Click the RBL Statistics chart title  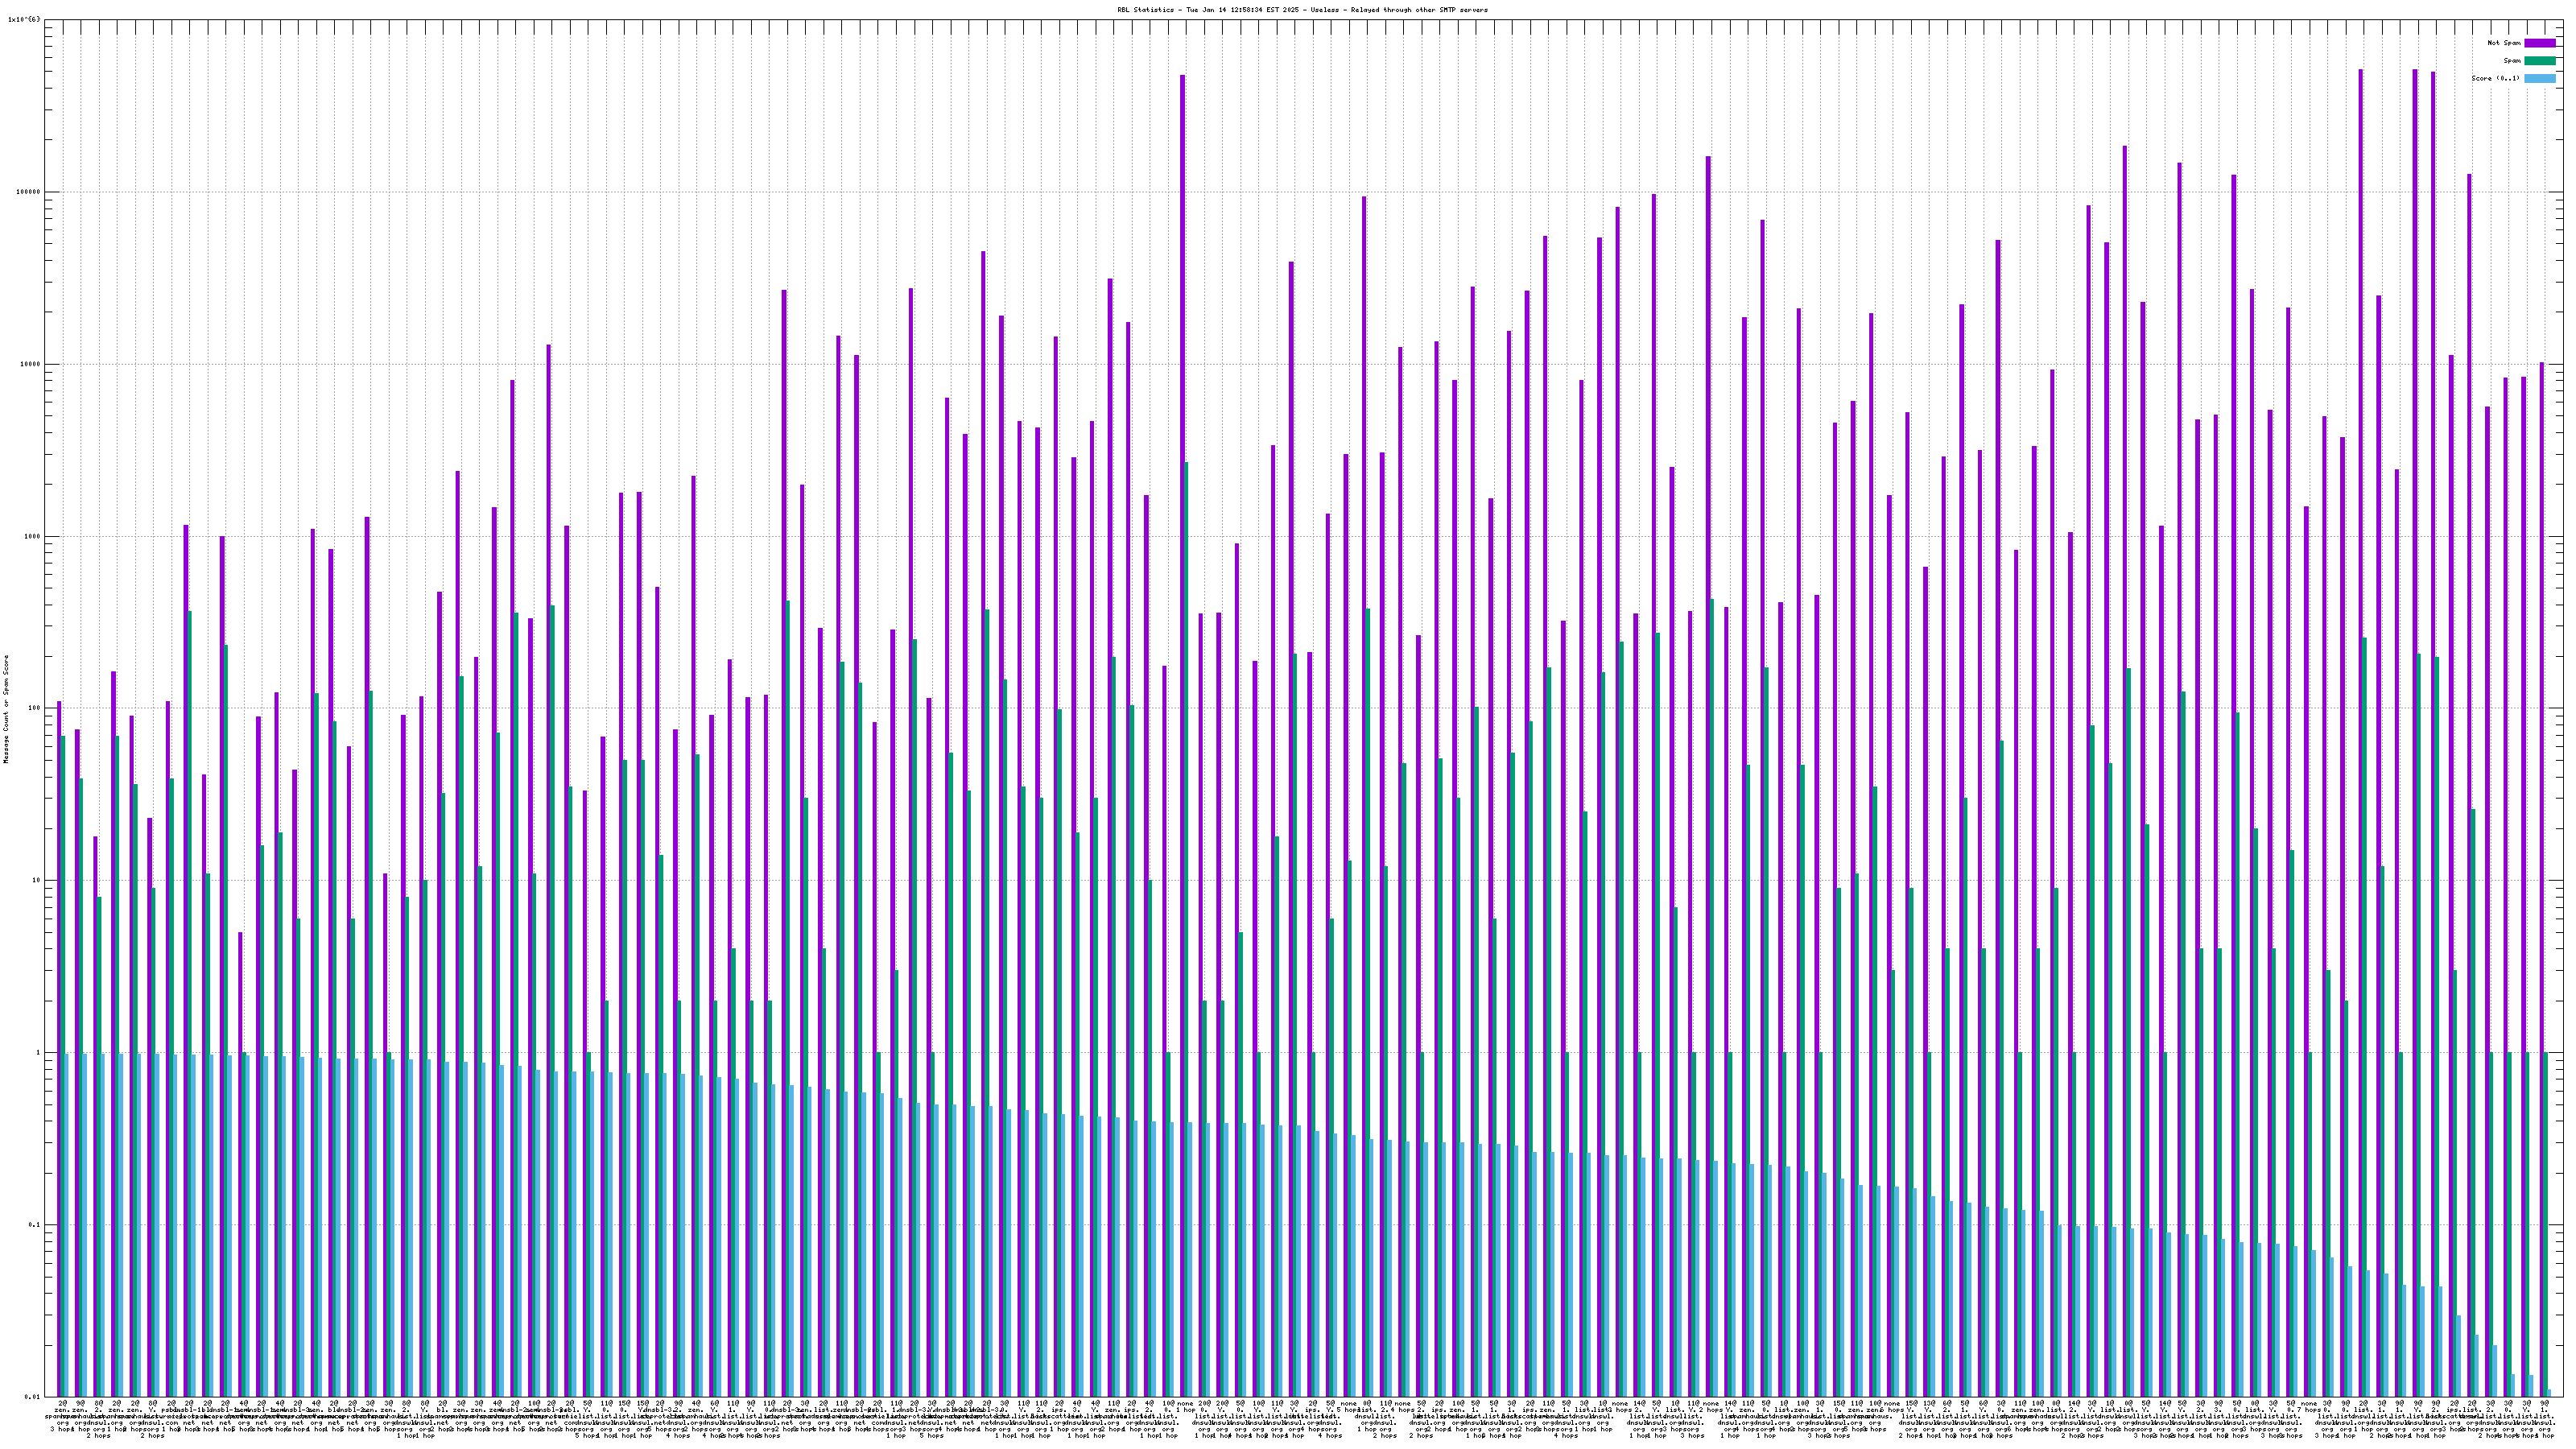[x=1302, y=10]
